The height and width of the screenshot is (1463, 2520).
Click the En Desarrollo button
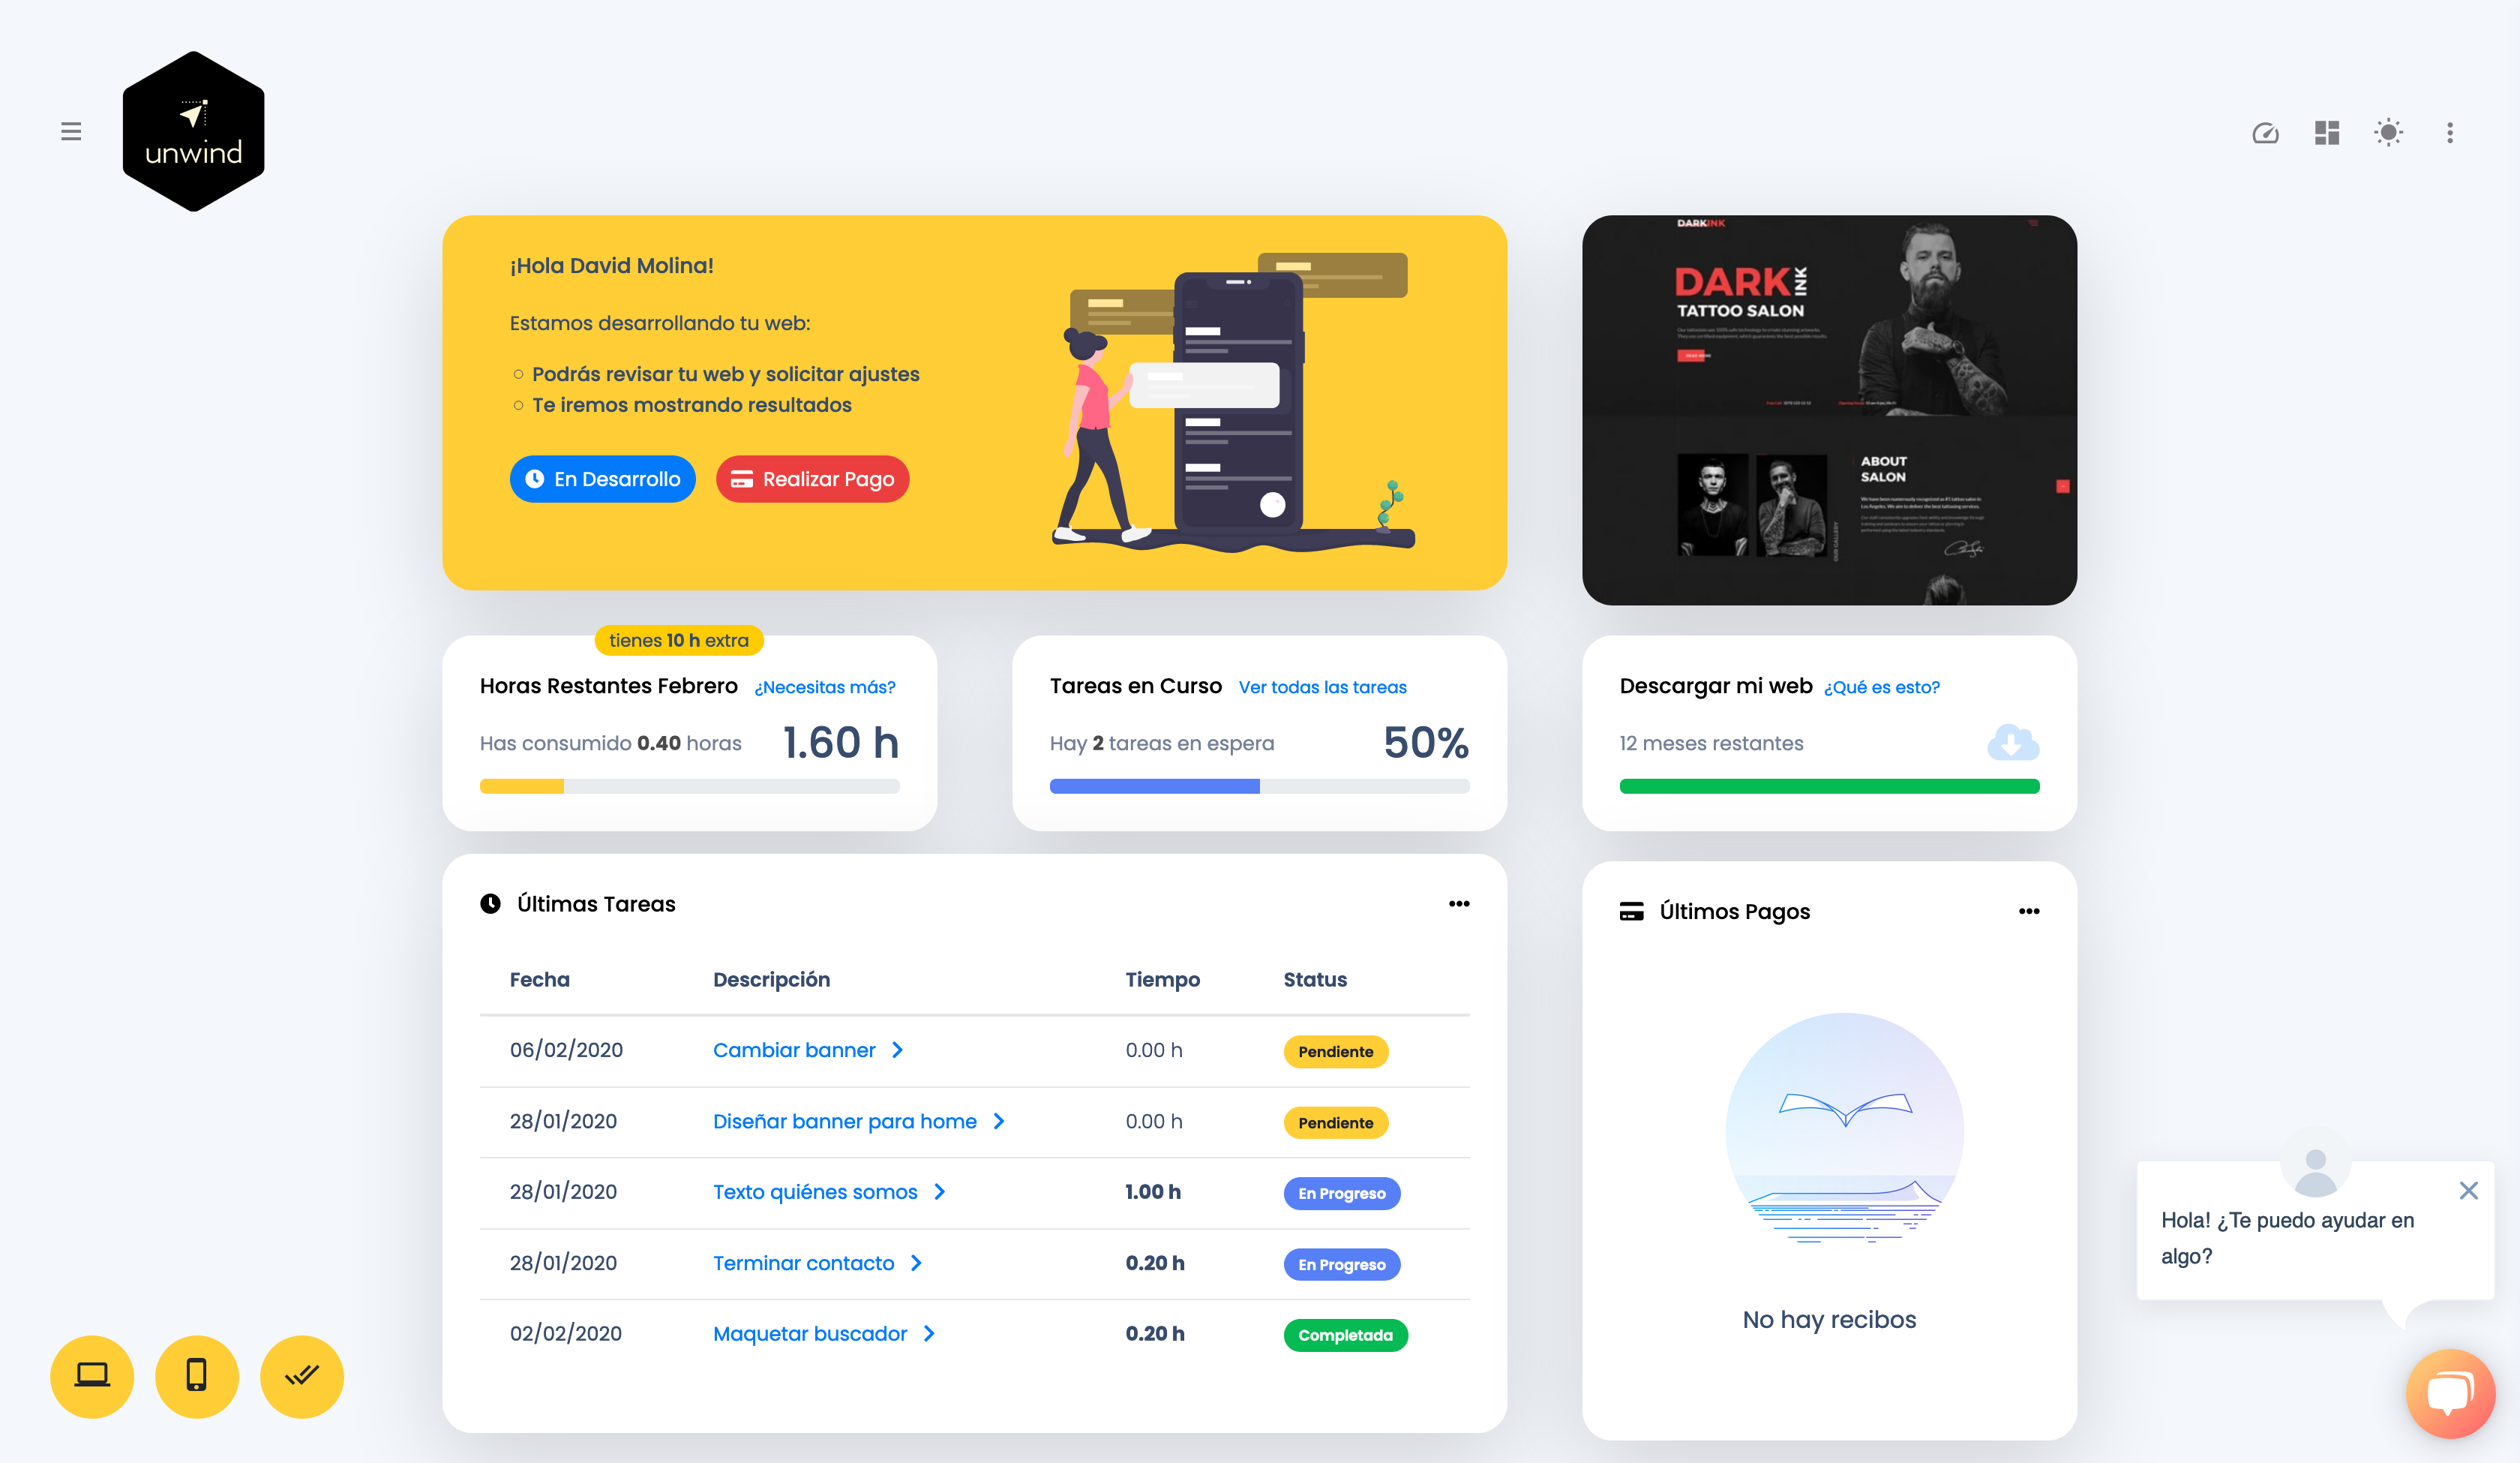point(603,479)
